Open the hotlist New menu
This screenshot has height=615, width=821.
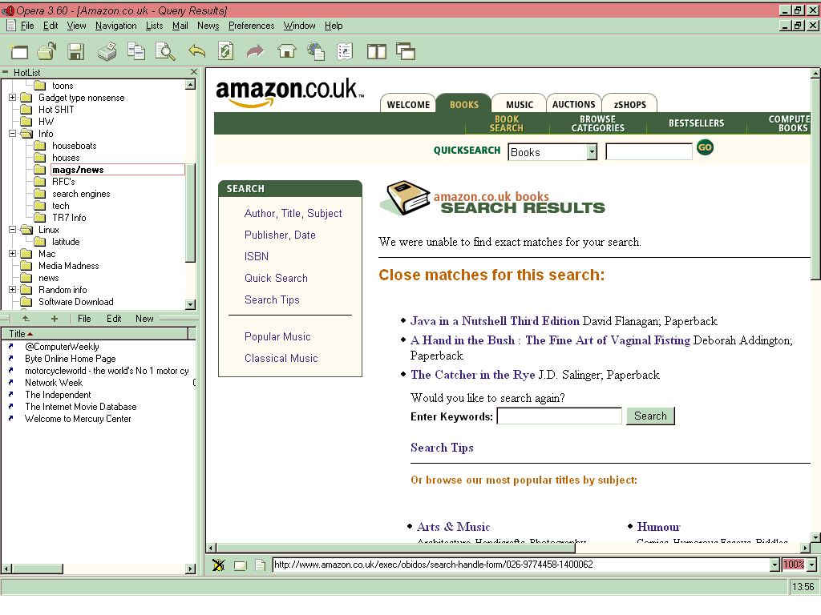click(x=144, y=319)
